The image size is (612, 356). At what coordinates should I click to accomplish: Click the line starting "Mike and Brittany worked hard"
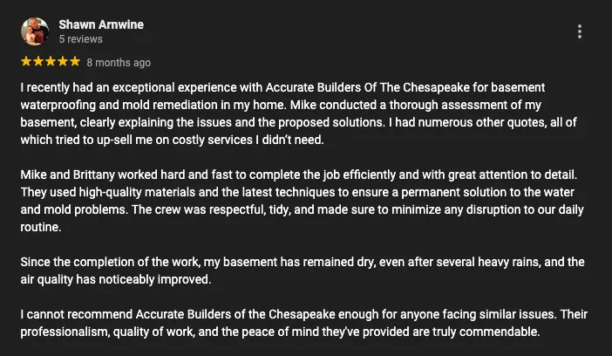298,175
